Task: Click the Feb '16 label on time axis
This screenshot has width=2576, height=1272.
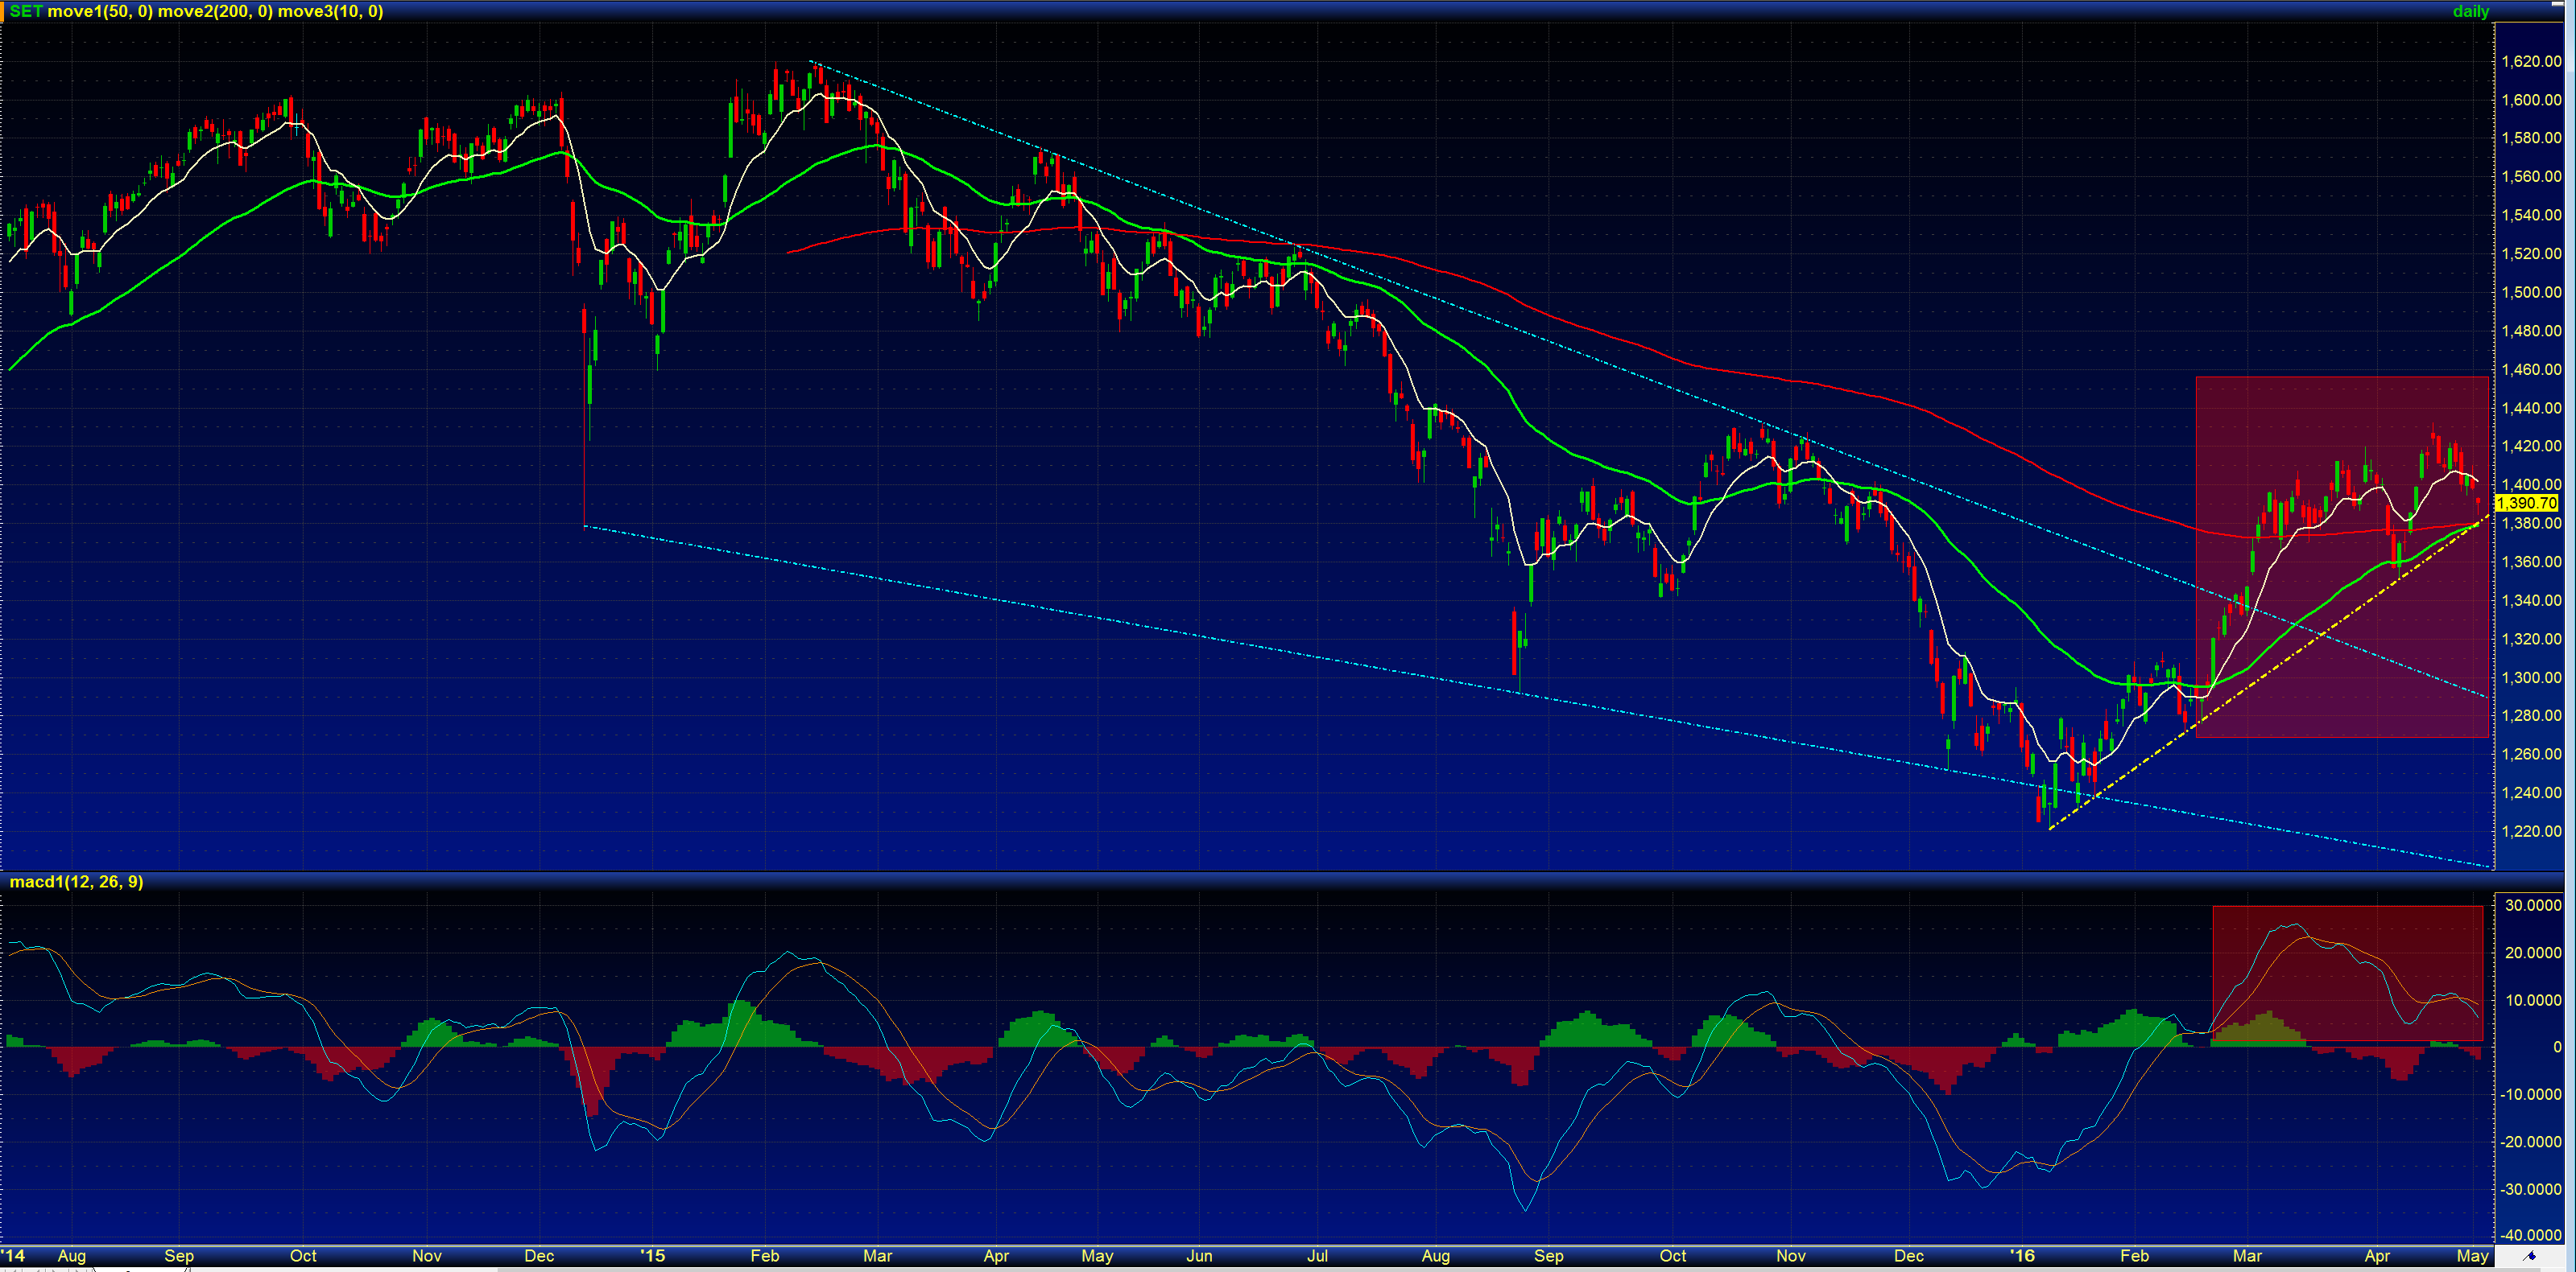Action: pyautogui.click(x=2134, y=1256)
